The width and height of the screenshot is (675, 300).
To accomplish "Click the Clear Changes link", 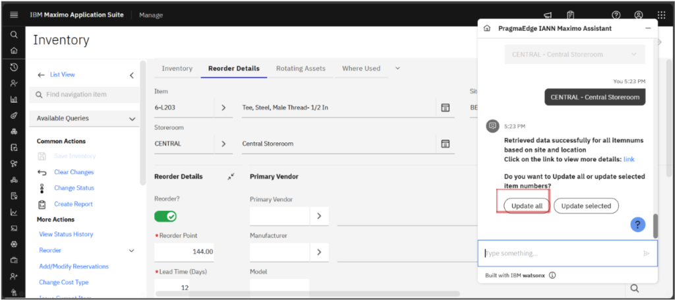I will pos(74,171).
